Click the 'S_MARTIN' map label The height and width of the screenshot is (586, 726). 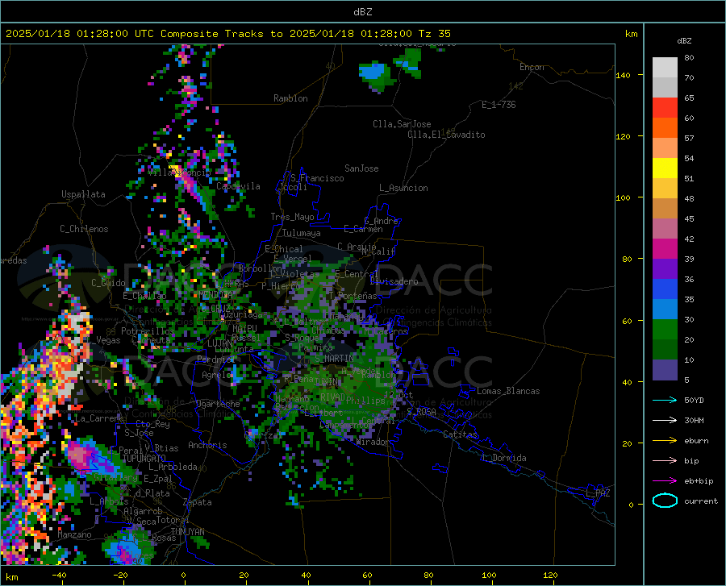[x=334, y=358]
